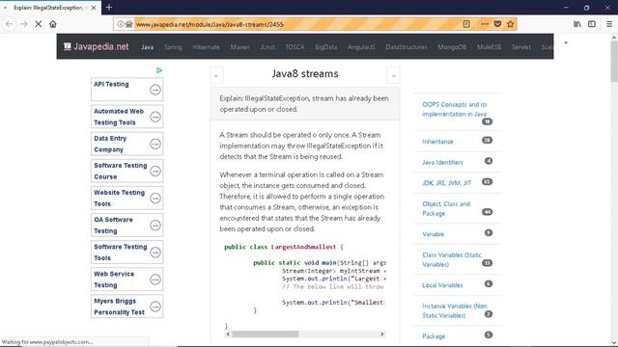Open the BigData nav menu item
This screenshot has height=347, width=618.
coord(326,47)
